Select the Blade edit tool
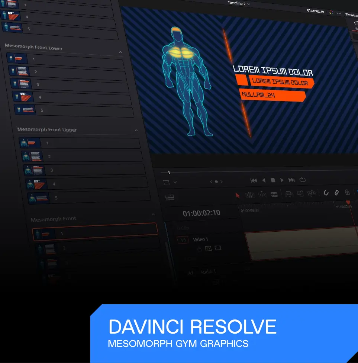Screen dimensions: 358x363 tap(274, 194)
